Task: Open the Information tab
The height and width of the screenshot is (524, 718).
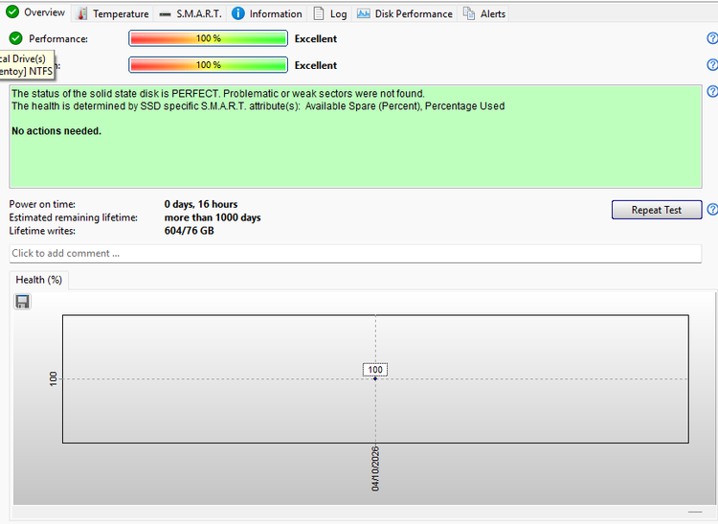Action: [267, 13]
